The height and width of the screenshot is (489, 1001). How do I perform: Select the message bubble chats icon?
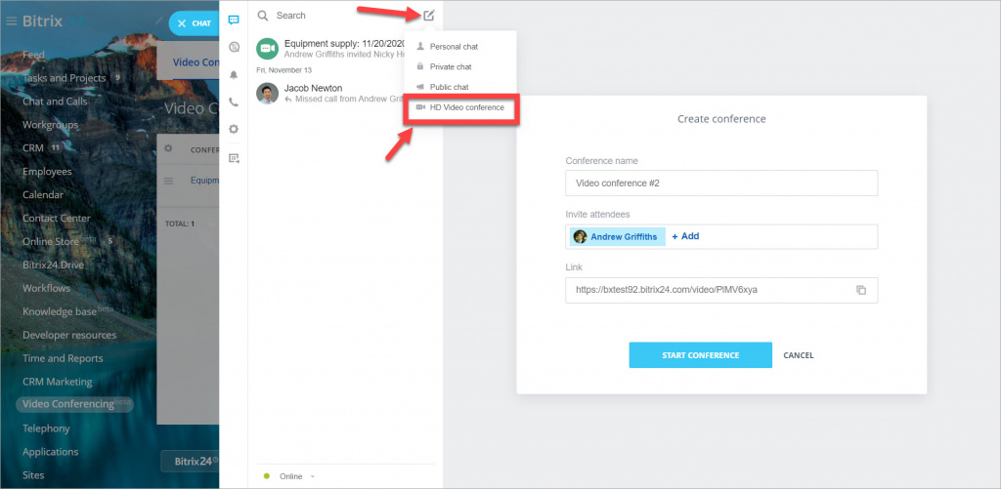234,20
